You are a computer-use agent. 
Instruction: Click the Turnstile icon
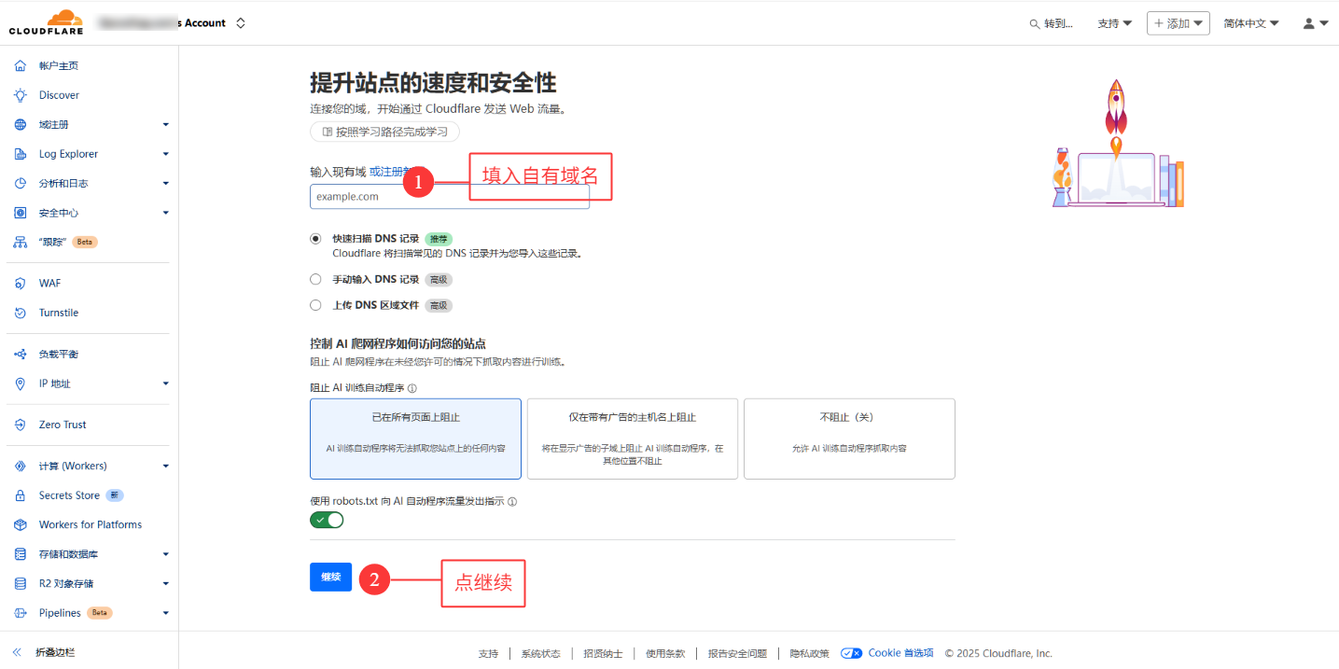pyautogui.click(x=21, y=313)
